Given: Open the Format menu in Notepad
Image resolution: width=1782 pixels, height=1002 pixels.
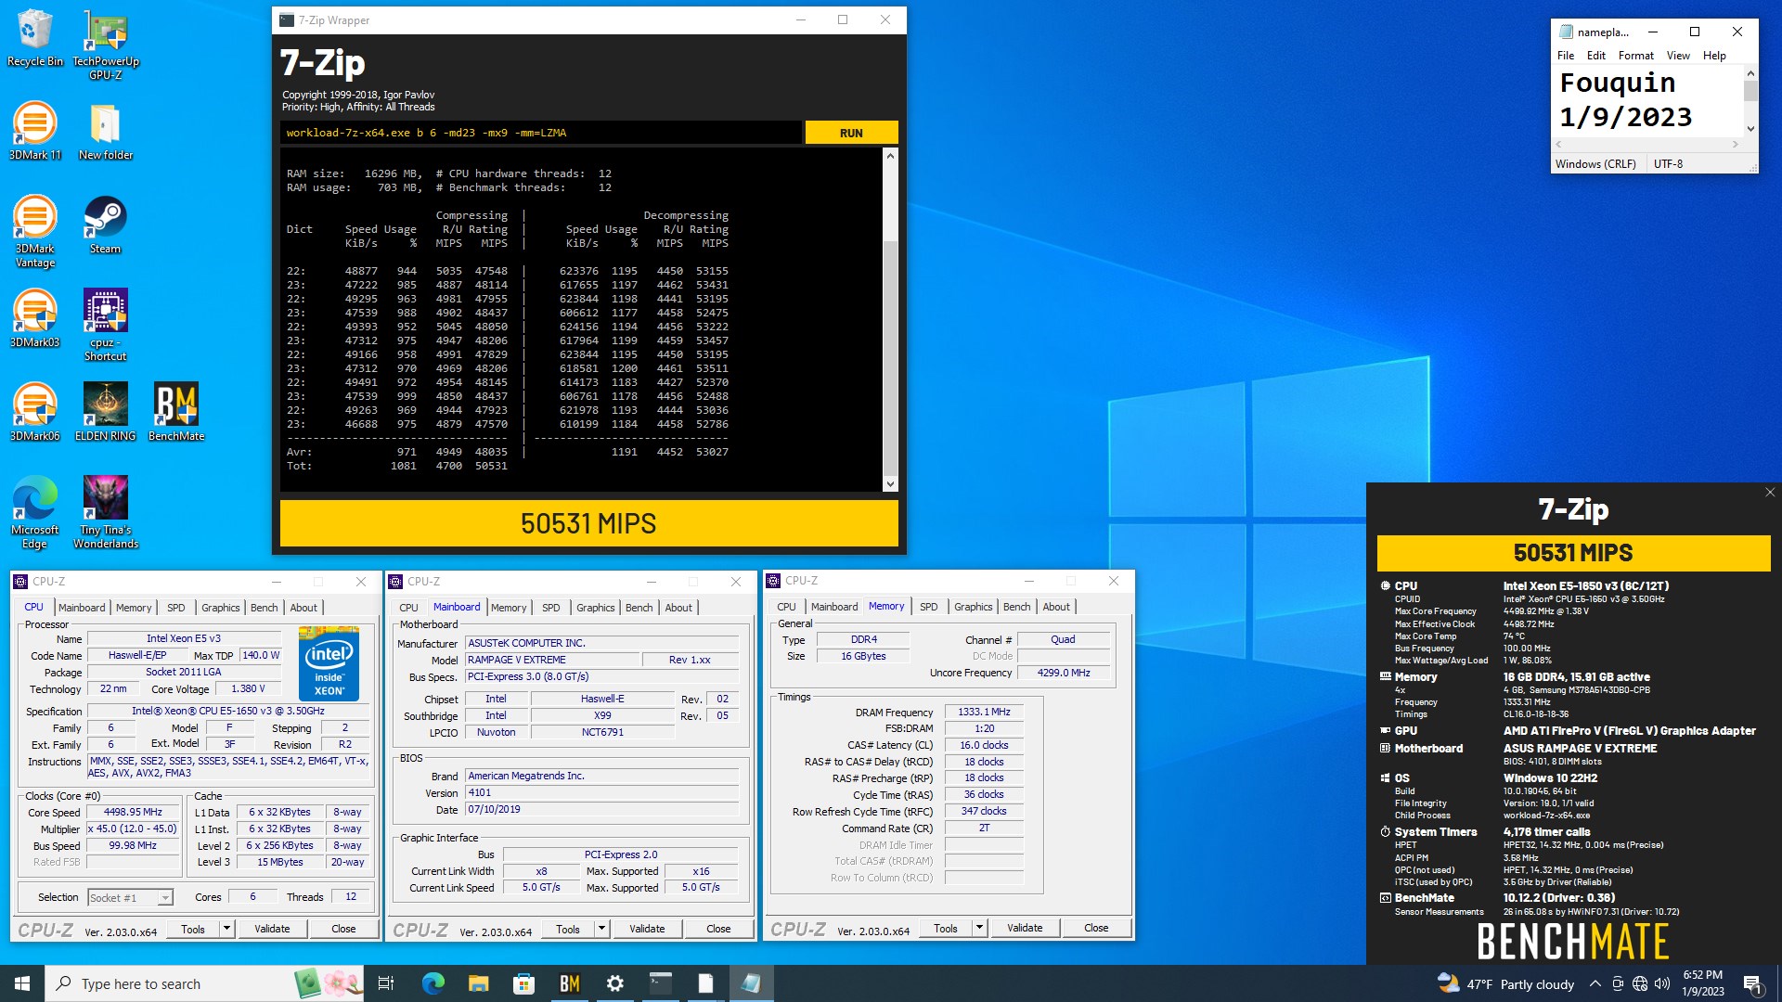Looking at the screenshot, I should click(1636, 56).
